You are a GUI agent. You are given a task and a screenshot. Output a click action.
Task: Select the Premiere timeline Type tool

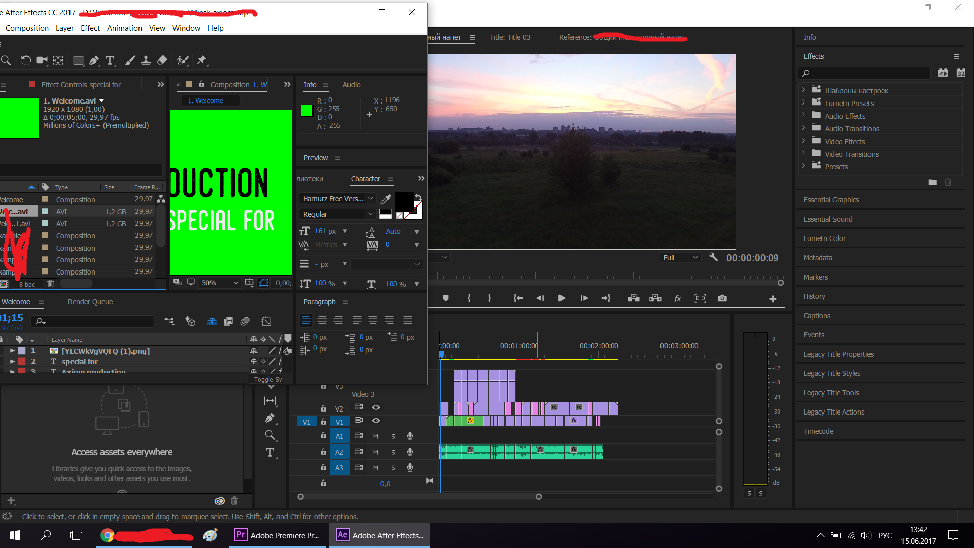270,452
